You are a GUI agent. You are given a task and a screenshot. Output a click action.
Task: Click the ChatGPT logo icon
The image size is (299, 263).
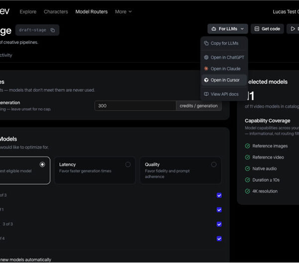pos(206,57)
